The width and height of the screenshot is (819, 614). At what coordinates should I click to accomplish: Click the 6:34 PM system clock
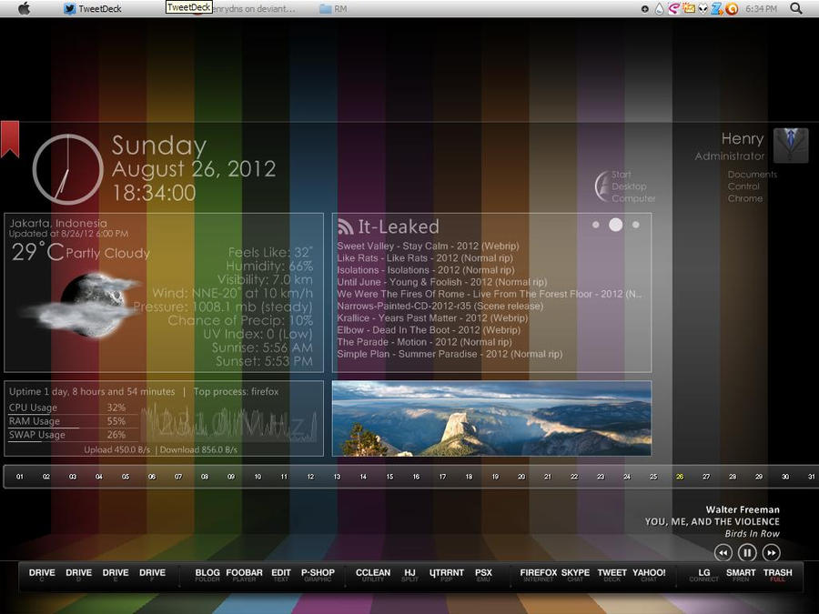pyautogui.click(x=761, y=9)
